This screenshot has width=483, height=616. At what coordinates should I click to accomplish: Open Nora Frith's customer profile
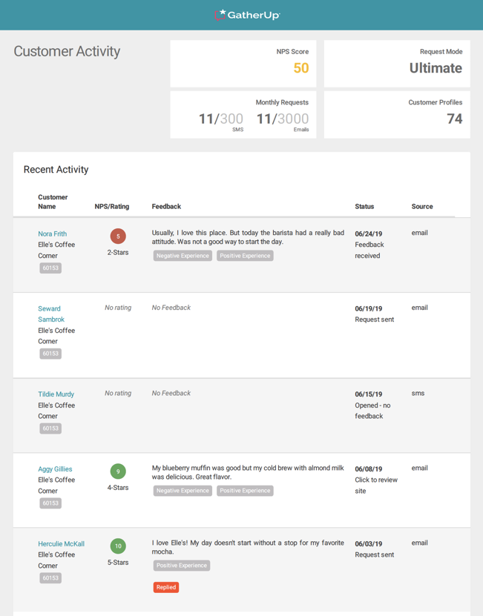(52, 234)
